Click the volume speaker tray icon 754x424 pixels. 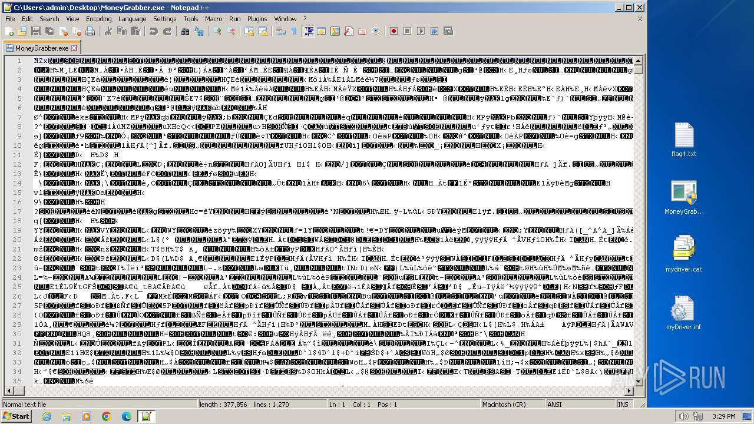684,416
